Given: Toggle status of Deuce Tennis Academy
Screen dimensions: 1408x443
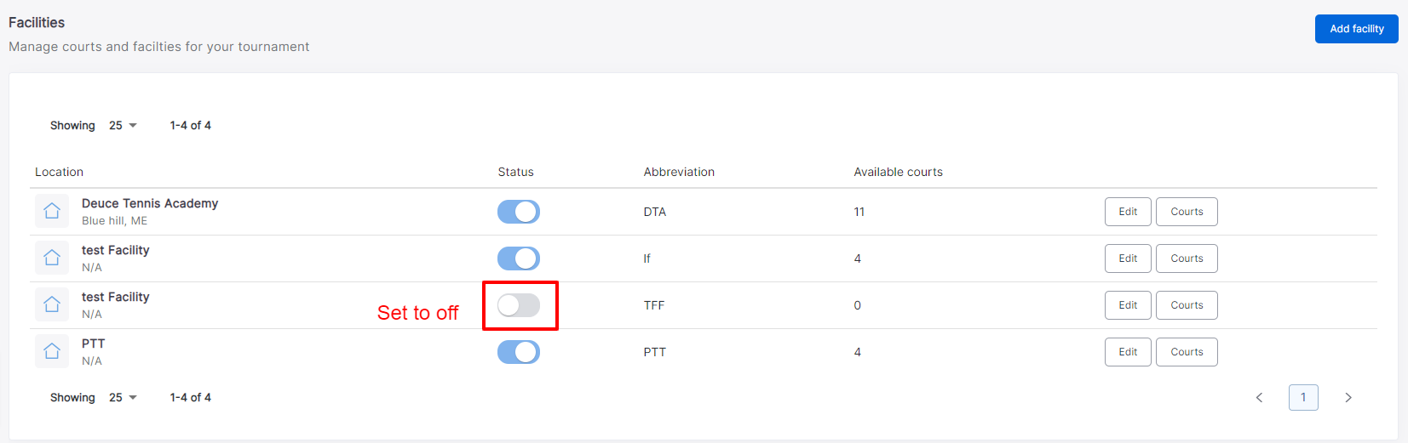Looking at the screenshot, I should [519, 212].
